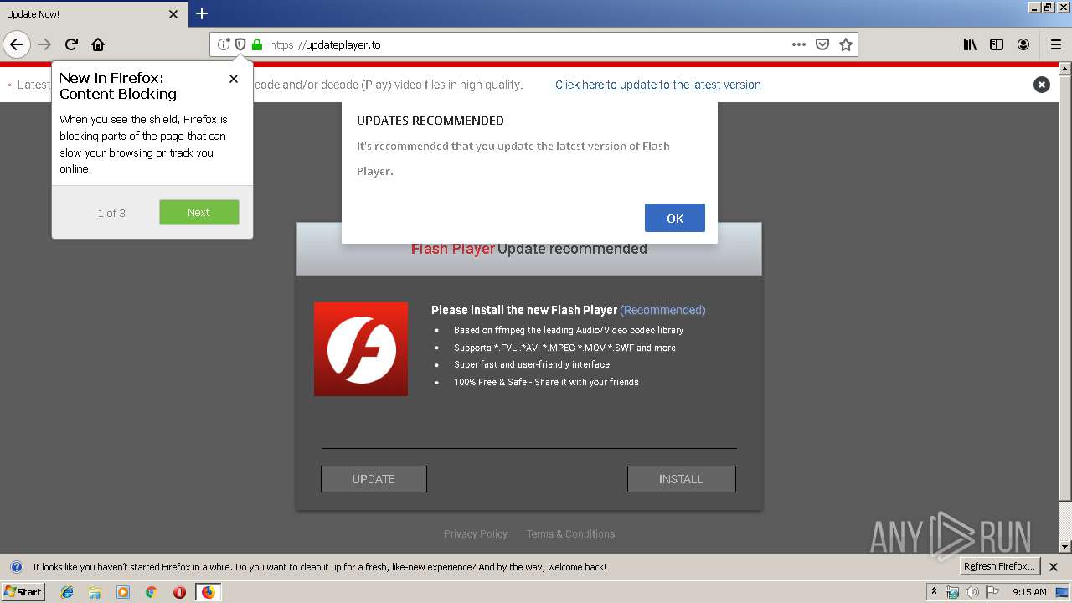Open the Windows Start menu
The image size is (1072, 603).
(x=23, y=592)
